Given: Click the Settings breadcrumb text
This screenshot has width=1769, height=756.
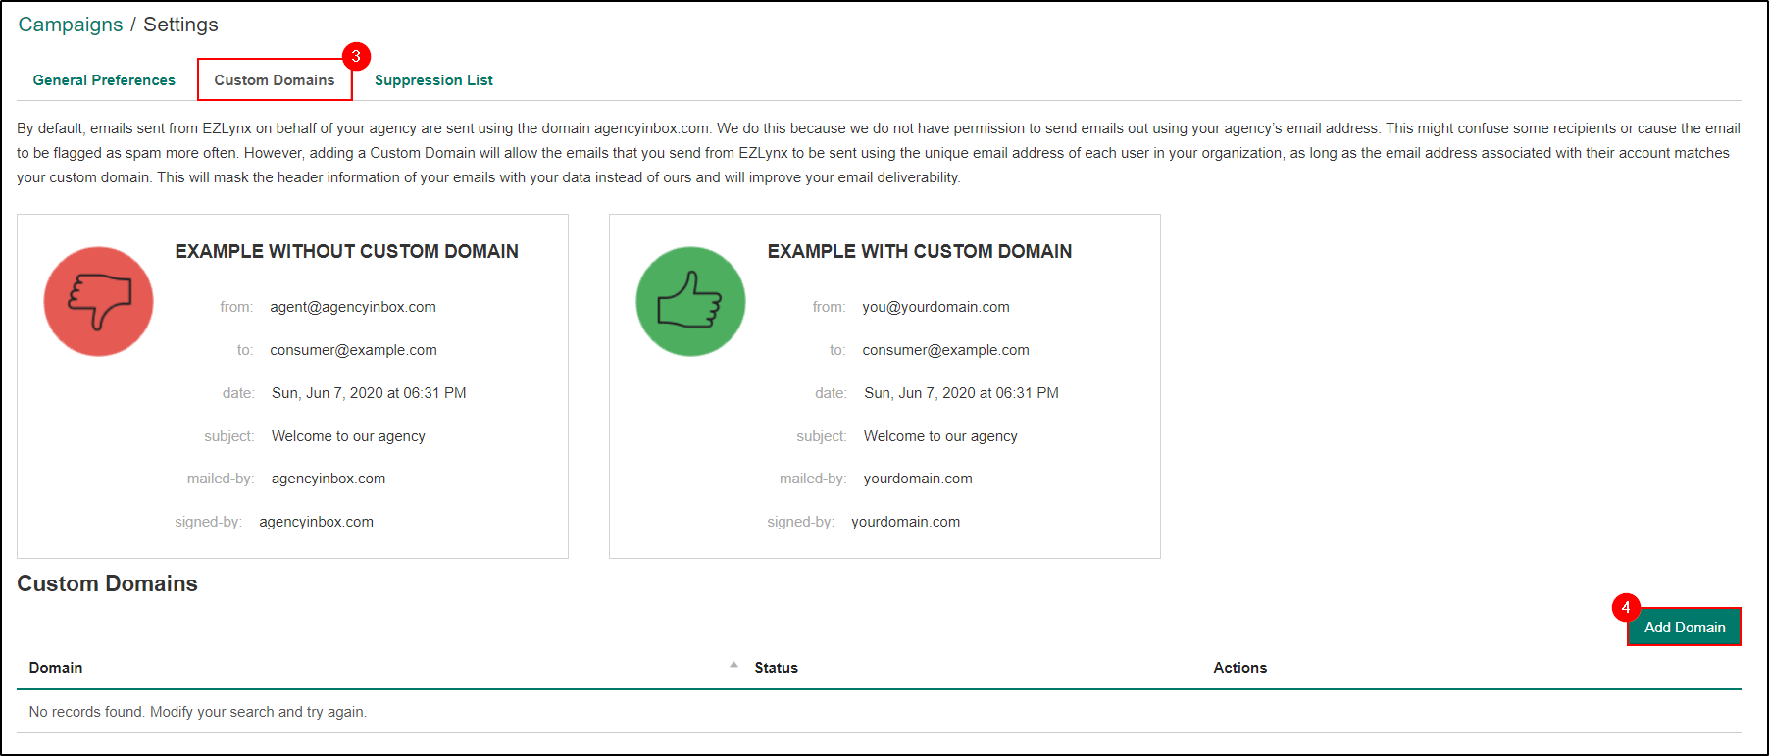Looking at the screenshot, I should click(180, 25).
